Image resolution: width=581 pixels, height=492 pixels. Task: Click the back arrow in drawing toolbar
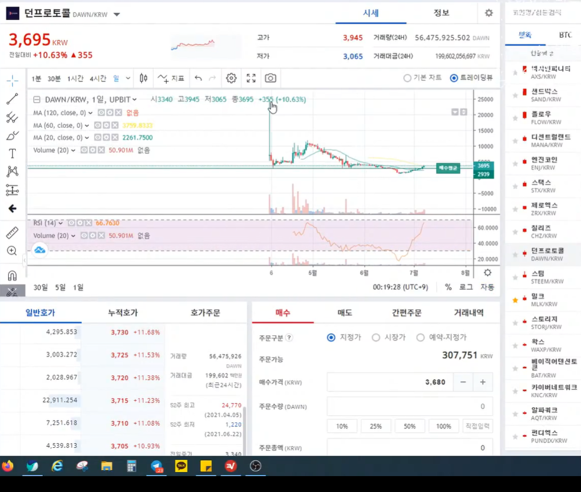tap(12, 209)
